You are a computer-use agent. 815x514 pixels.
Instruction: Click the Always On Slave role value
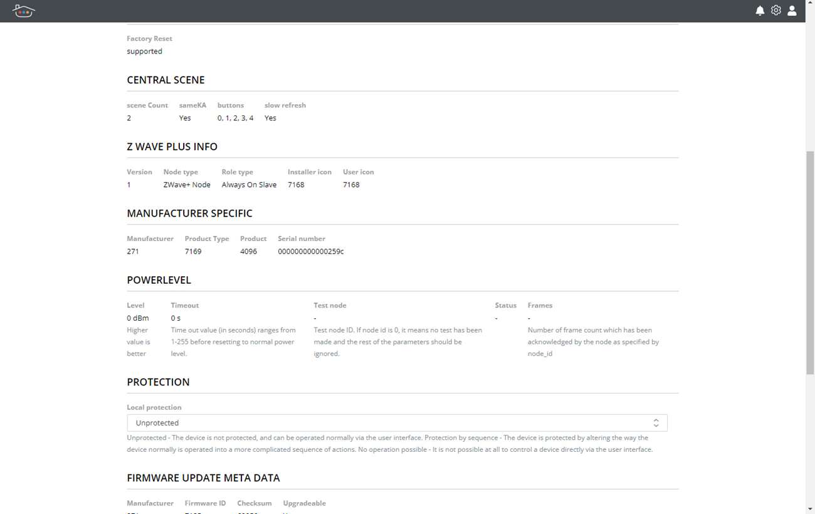[249, 185]
